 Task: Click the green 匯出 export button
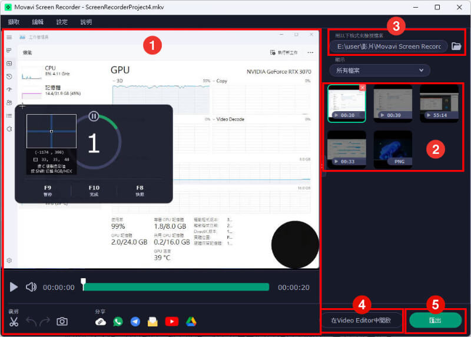(435, 320)
